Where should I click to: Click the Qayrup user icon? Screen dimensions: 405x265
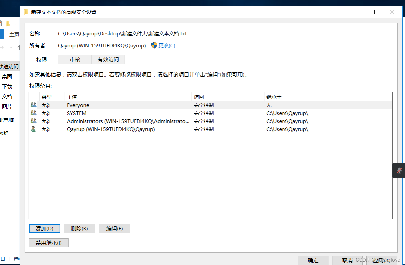pyautogui.click(x=33, y=129)
